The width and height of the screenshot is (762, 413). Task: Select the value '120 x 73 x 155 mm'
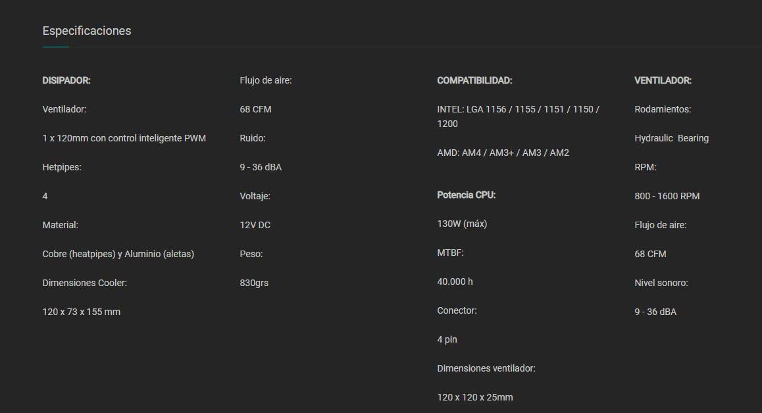81,312
